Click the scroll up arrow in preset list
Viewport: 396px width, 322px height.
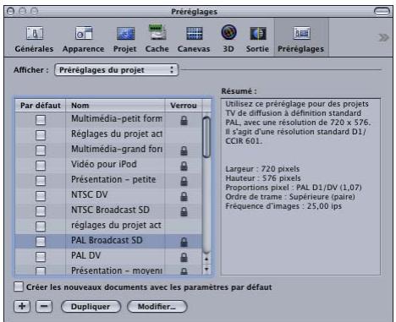(206, 259)
